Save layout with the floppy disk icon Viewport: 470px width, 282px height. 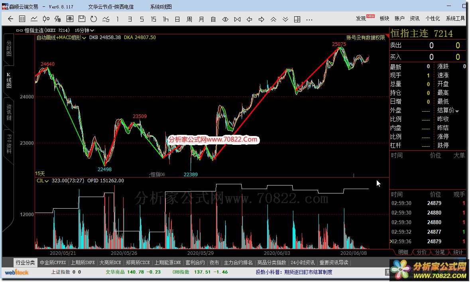click(82, 19)
